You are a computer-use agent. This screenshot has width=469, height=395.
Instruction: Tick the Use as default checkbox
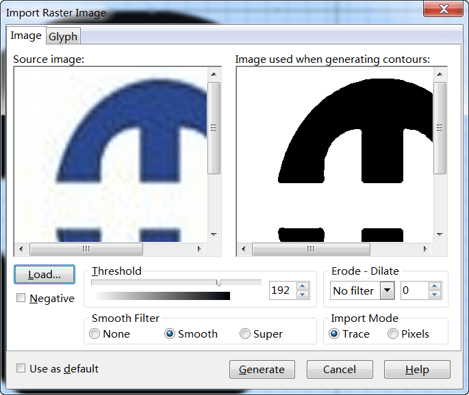click(x=21, y=368)
